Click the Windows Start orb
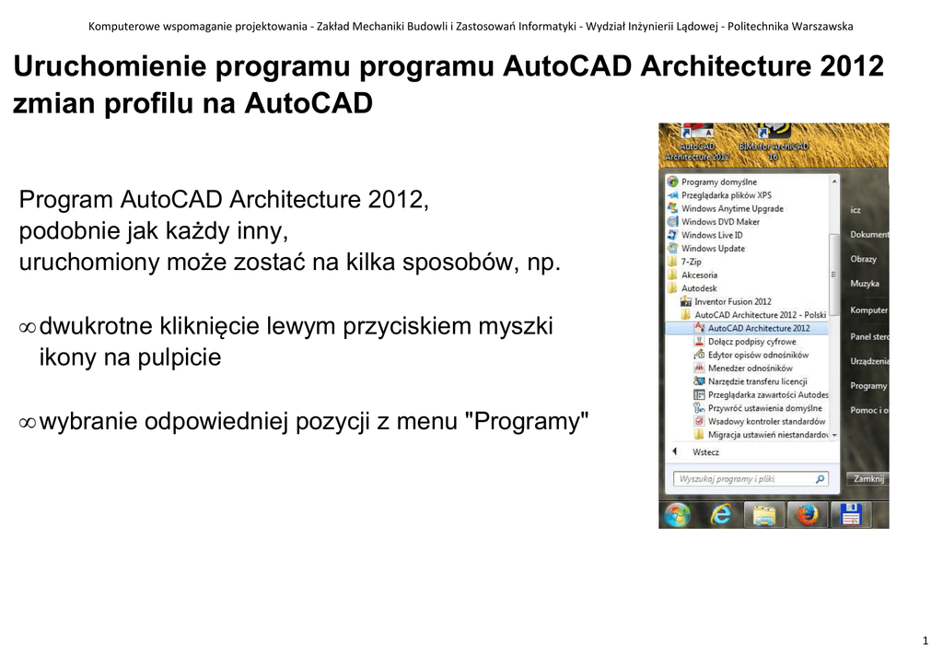 (x=676, y=515)
